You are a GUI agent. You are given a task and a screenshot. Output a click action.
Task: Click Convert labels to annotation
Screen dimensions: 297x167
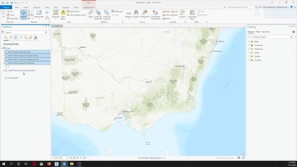click(x=182, y=14)
